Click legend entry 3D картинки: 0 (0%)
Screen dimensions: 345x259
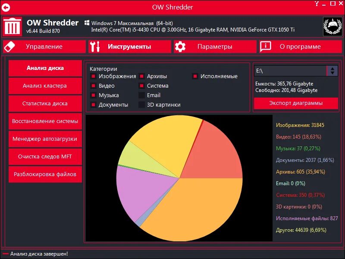pyautogui.click(x=299, y=207)
